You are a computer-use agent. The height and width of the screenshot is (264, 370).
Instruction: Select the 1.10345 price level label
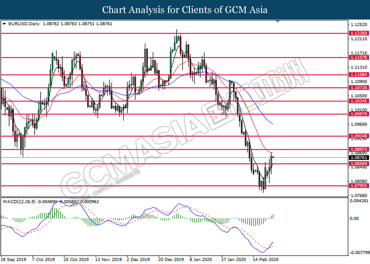tap(358, 101)
